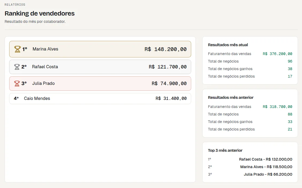This screenshot has height=188, width=302.
Task: Click Total de negócios ganhos label under mês atual
Action: click(230, 69)
